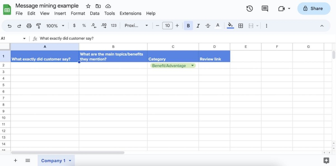
Task: Check cloud save document status icon
Action: coord(108,6)
